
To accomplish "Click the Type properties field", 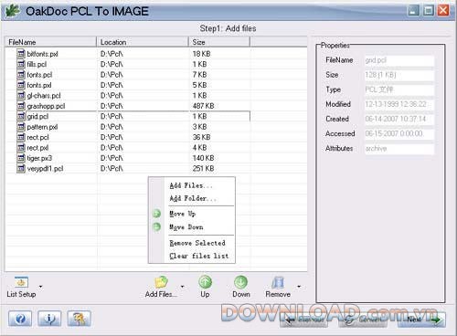I will pos(399,89).
